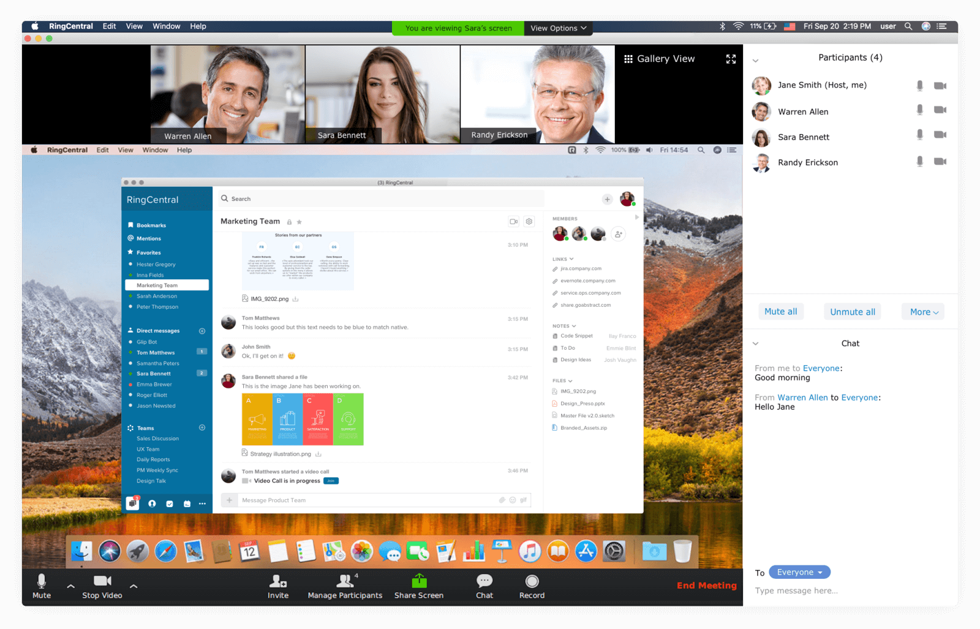This screenshot has height=629, width=980.
Task: Open the View Options dropdown
Action: pyautogui.click(x=558, y=28)
